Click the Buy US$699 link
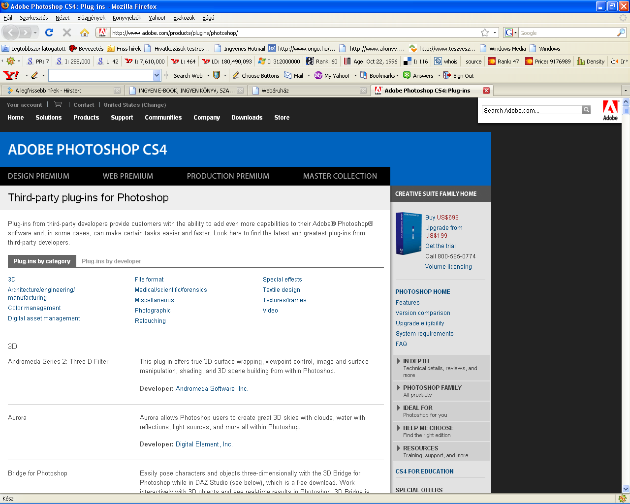The height and width of the screenshot is (504, 630). (442, 218)
